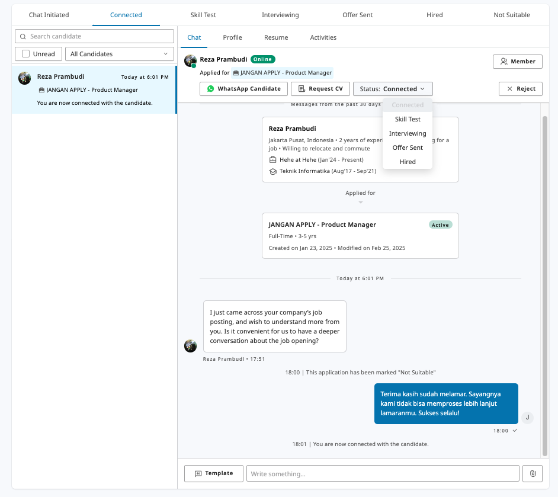Click the Active badge on job card

coord(440,225)
